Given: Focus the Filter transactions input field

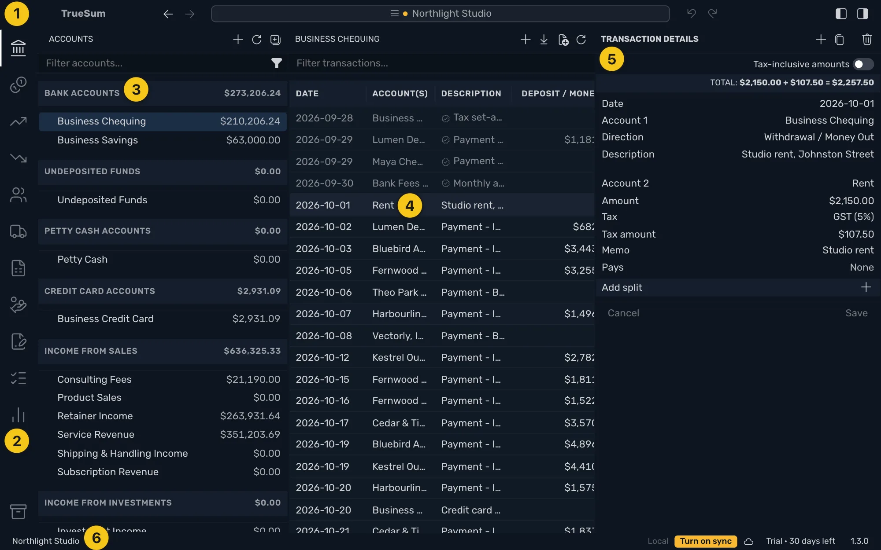Looking at the screenshot, I should coord(443,63).
